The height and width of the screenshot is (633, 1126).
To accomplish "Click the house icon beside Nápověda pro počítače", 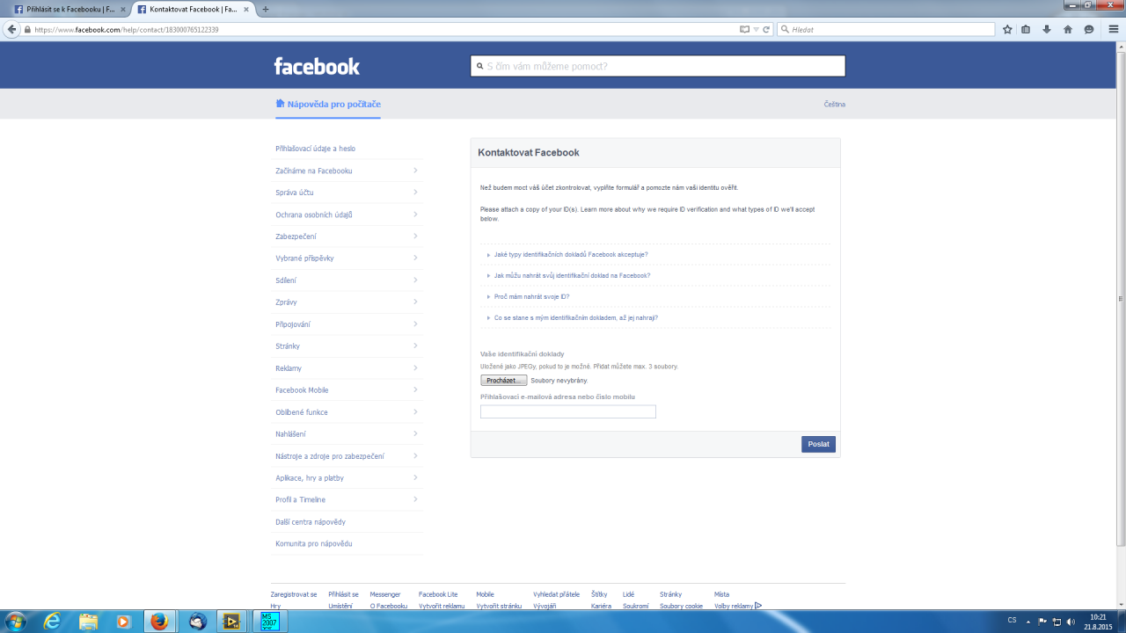I will pyautogui.click(x=280, y=103).
